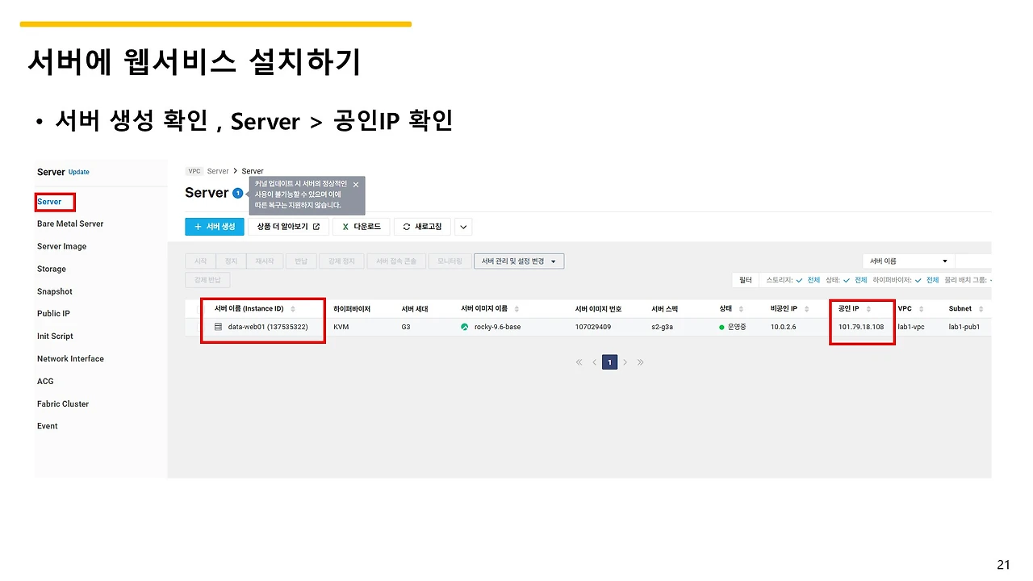The height and width of the screenshot is (581, 1033).
Task: Click the s2-g3a server spec cell
Action: tap(664, 327)
